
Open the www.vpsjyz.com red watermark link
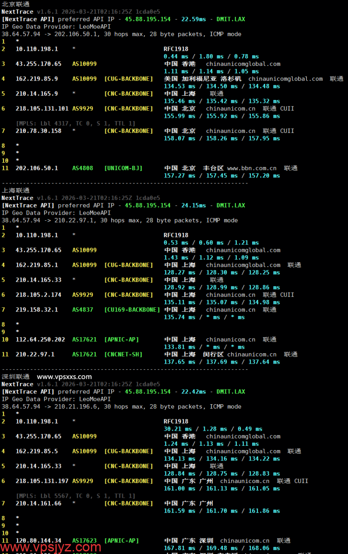point(51,547)
